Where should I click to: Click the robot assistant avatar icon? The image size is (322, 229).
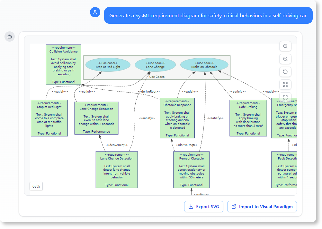pos(10,37)
